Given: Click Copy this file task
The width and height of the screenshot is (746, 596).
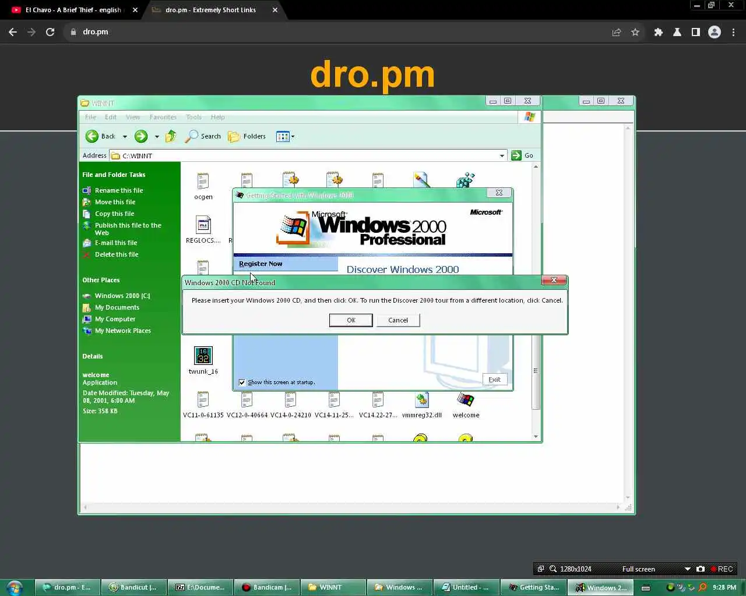Looking at the screenshot, I should pyautogui.click(x=114, y=214).
